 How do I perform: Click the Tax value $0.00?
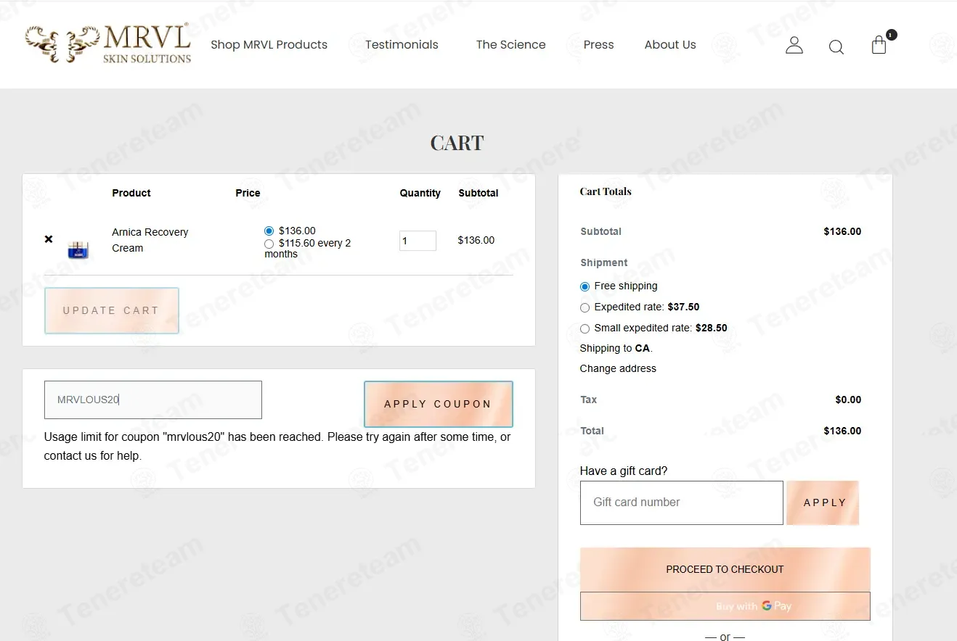pos(848,400)
